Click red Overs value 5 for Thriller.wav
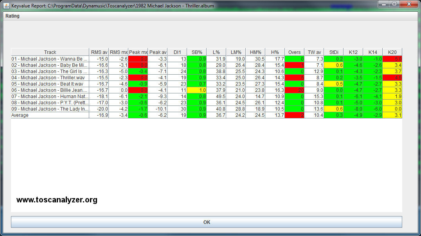Viewport: 421px width, 236px height. (295, 78)
